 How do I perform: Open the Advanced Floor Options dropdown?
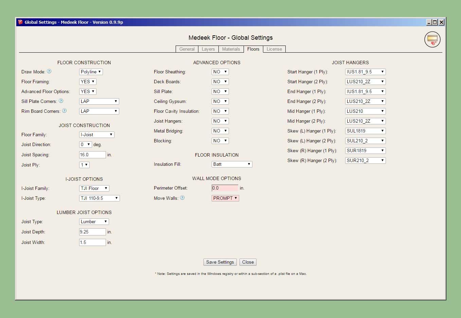pyautogui.click(x=88, y=91)
